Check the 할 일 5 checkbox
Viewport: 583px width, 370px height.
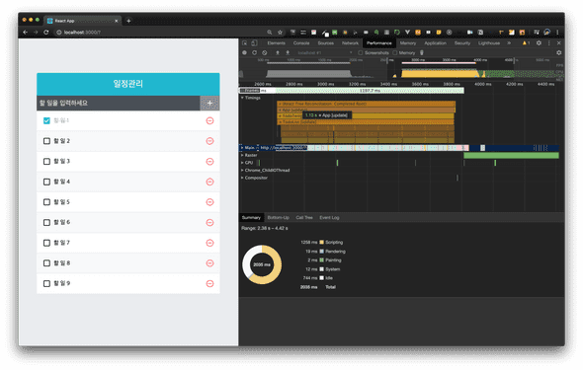coord(46,202)
